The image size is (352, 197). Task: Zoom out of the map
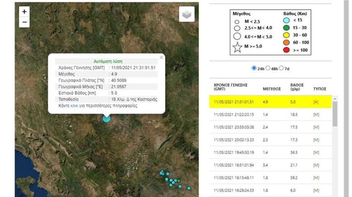(x=24, y=22)
